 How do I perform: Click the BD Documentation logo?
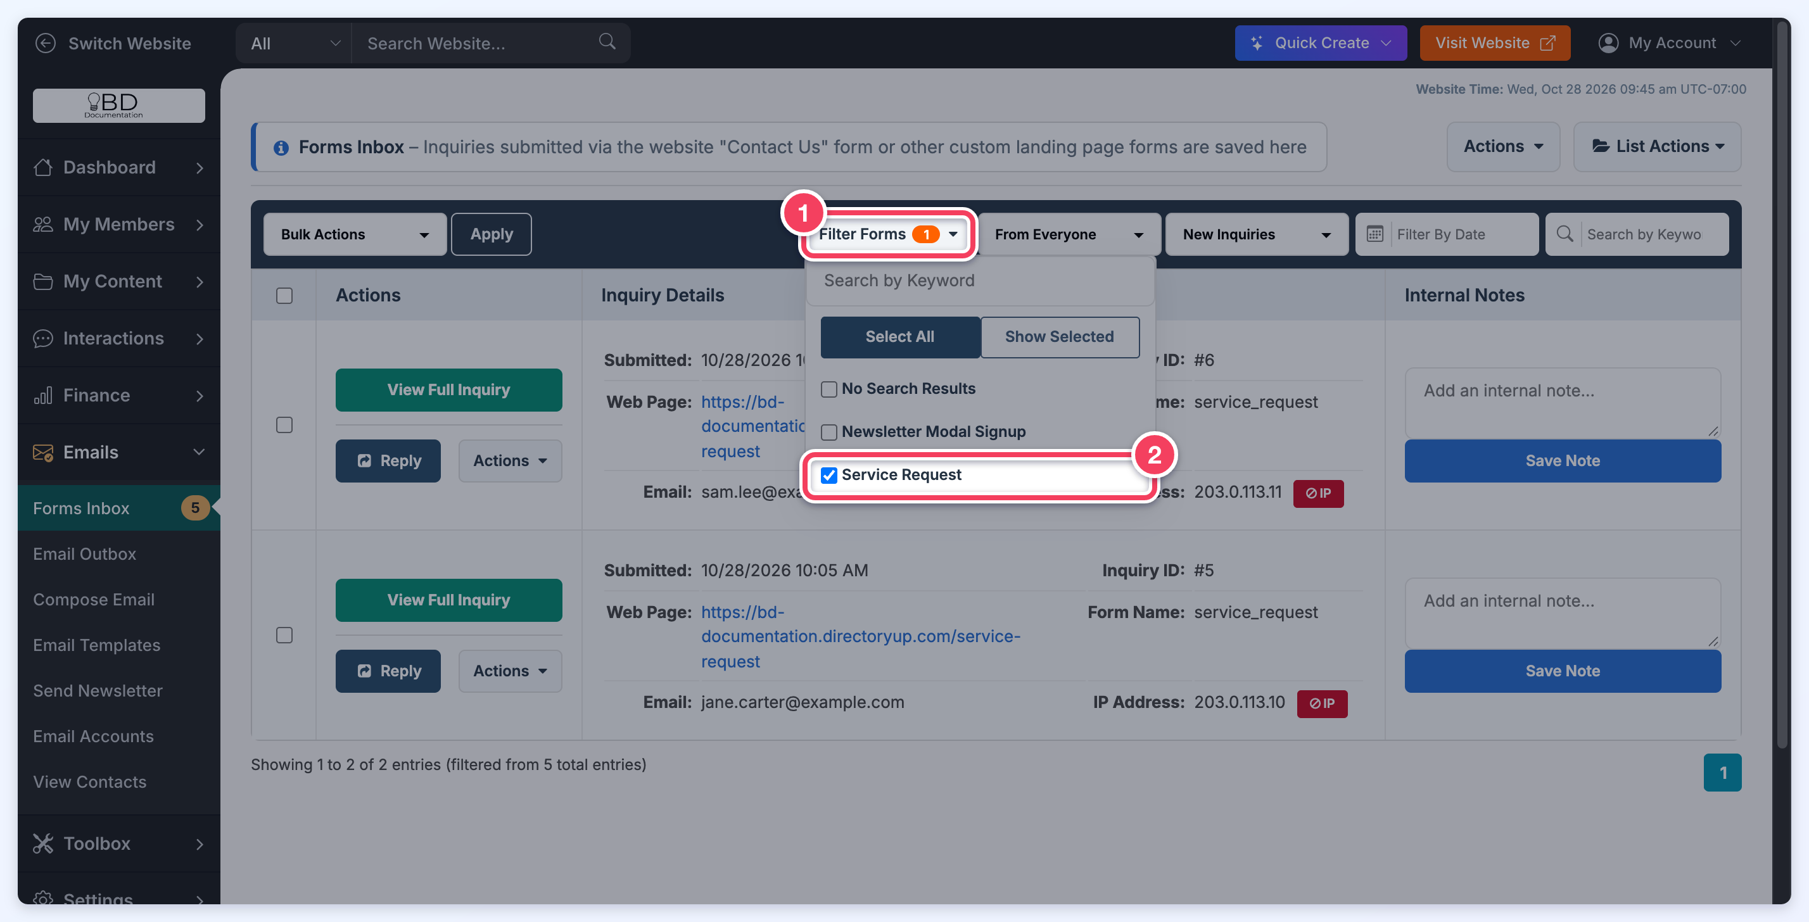click(x=118, y=105)
